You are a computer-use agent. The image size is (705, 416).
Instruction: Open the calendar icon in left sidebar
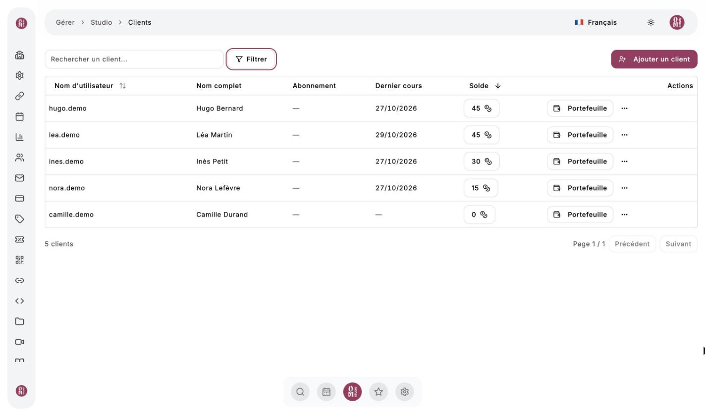pyautogui.click(x=20, y=117)
